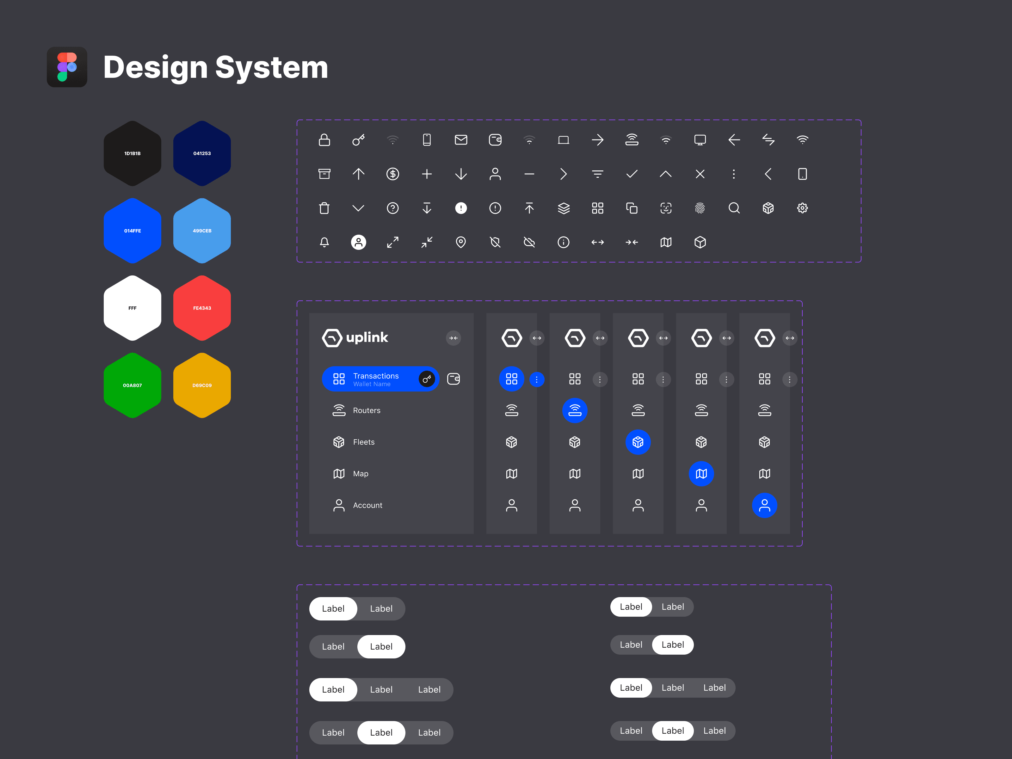
Task: Click the map pin location icon
Action: [x=461, y=242]
